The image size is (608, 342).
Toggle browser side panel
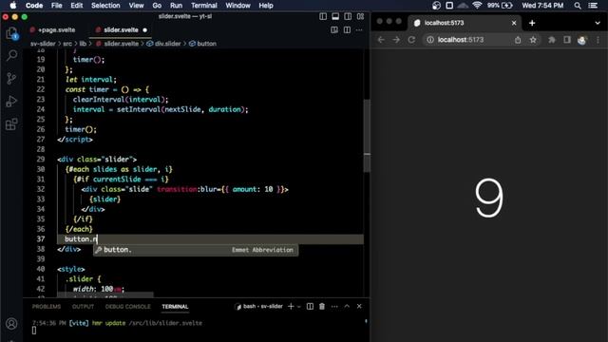(567, 40)
